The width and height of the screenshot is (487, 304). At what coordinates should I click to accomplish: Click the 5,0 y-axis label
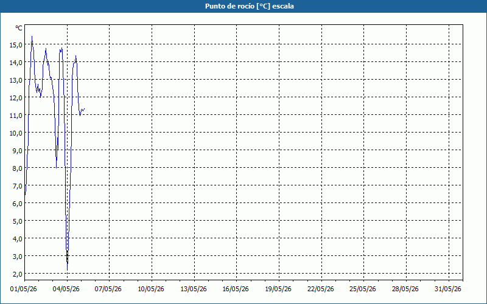point(18,221)
